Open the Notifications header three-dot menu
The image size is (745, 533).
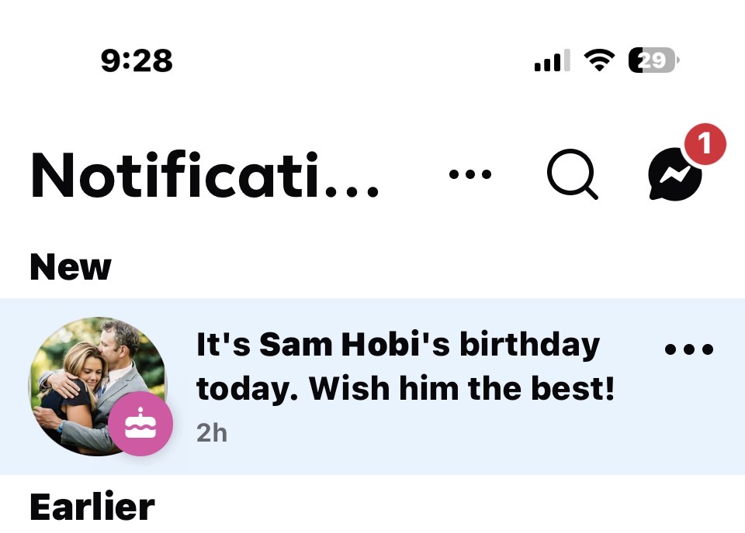click(470, 174)
